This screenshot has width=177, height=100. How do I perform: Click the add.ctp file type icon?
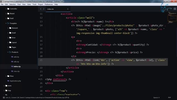(x=12, y=57)
